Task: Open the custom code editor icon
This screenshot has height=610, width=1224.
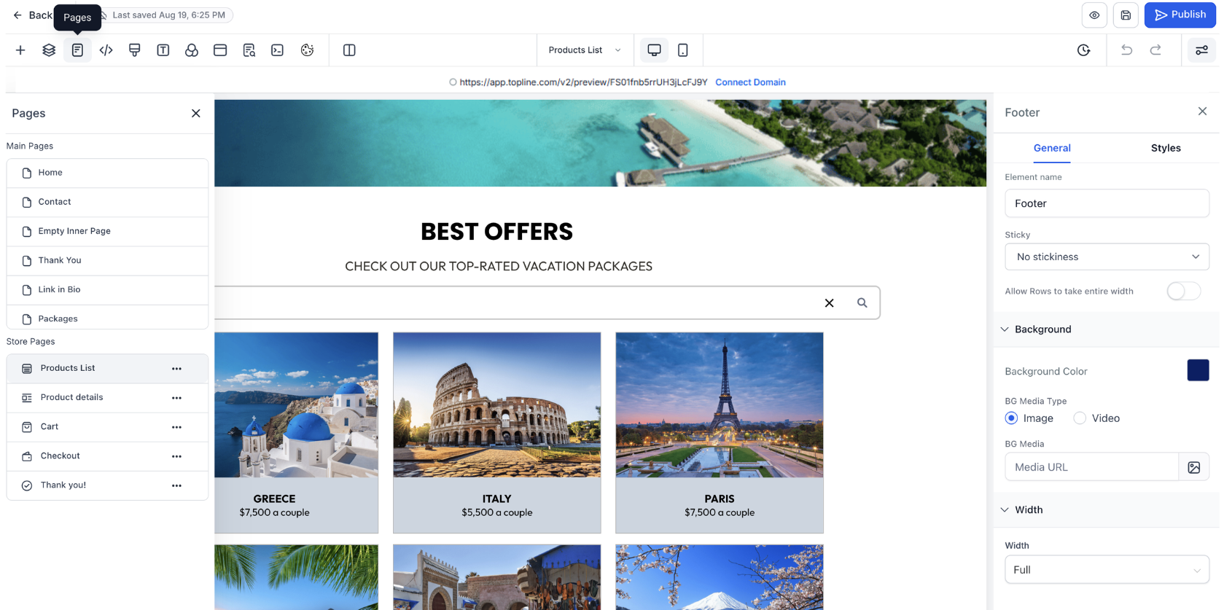Action: 106,50
